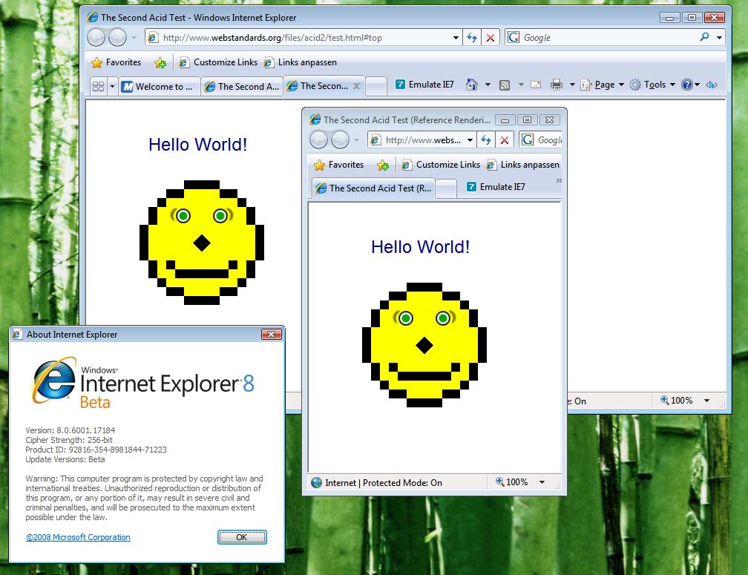Click the Stop button in main IE window
Screen dimensions: 748x575
(x=490, y=38)
